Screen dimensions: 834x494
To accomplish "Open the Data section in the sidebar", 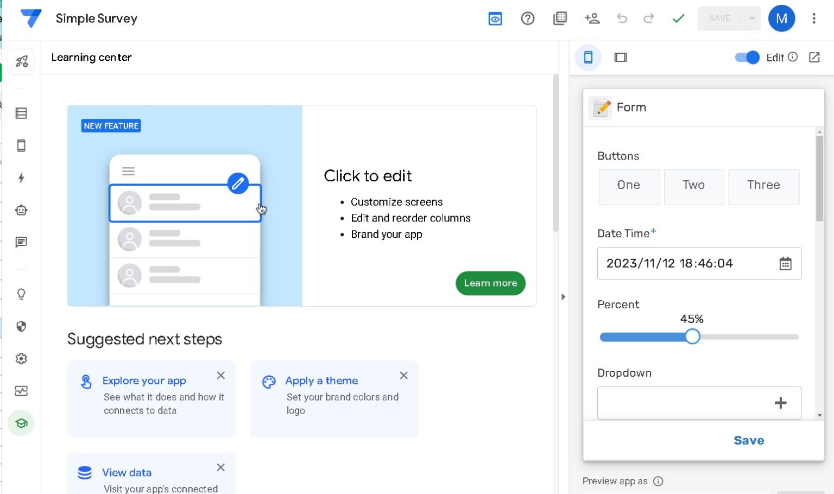I will point(21,113).
